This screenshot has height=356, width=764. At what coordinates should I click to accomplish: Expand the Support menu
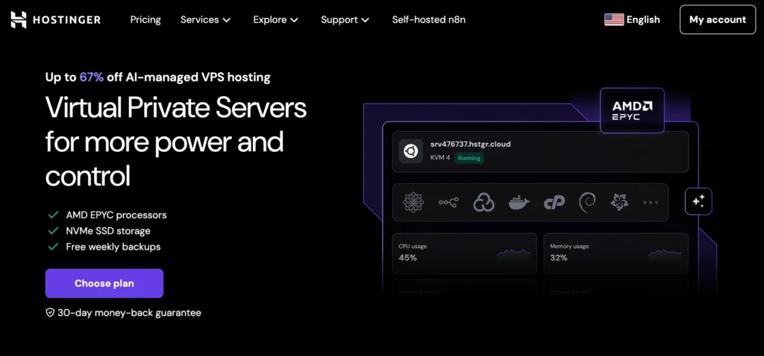(x=345, y=20)
